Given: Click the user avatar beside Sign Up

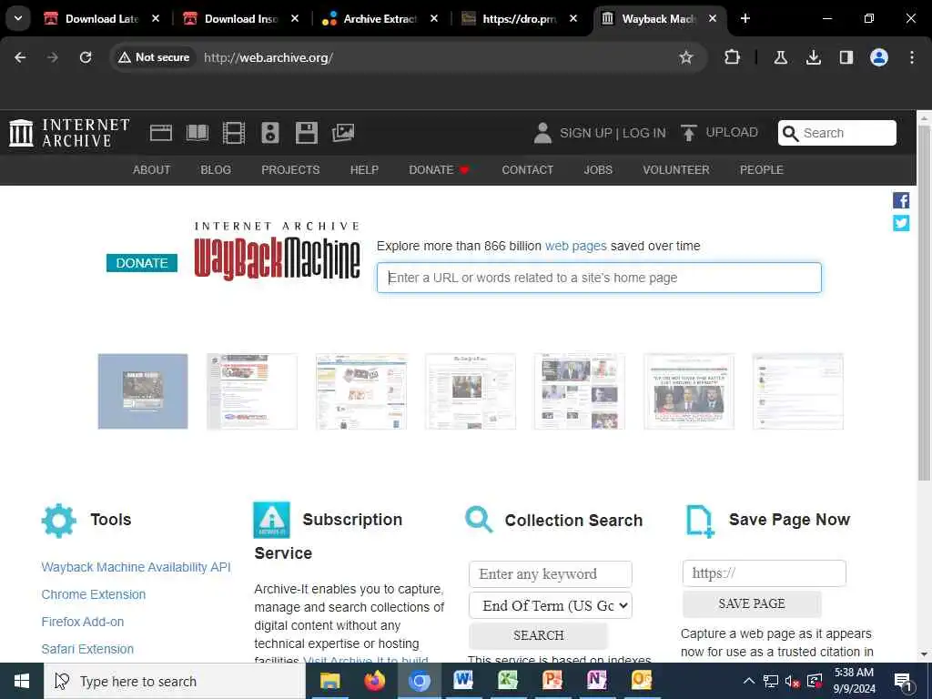Looking at the screenshot, I should tap(542, 133).
